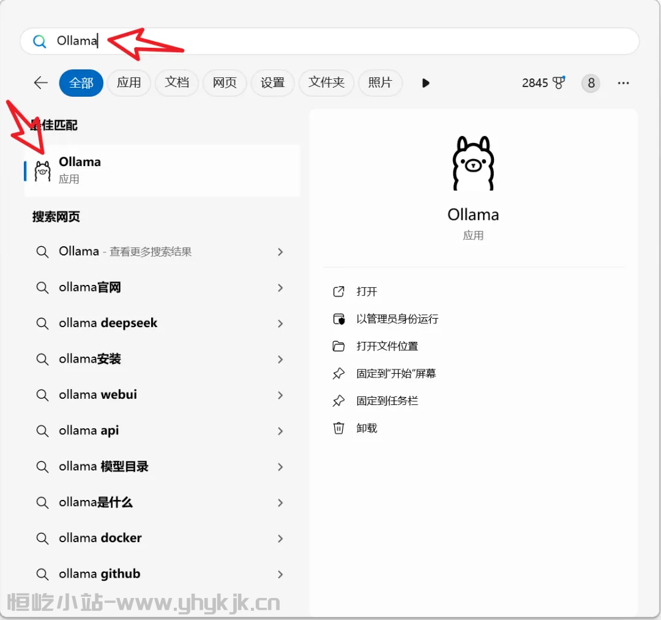Screen dimensions: 661x620
Task: Switch to the 设置 filter tab
Action: click(x=273, y=83)
